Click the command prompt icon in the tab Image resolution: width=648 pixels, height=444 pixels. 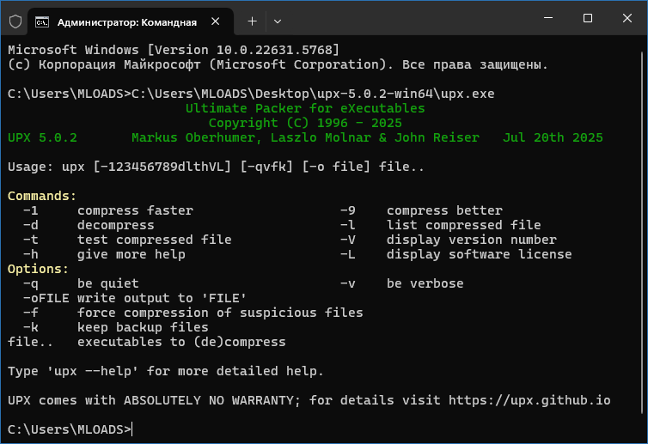tap(42, 21)
